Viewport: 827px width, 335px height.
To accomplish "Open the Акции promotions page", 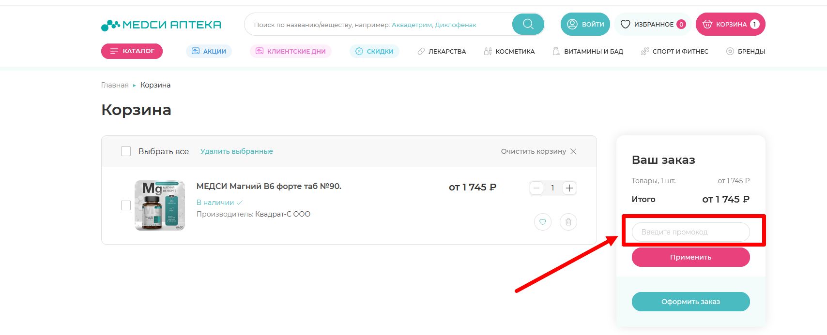I will [209, 51].
